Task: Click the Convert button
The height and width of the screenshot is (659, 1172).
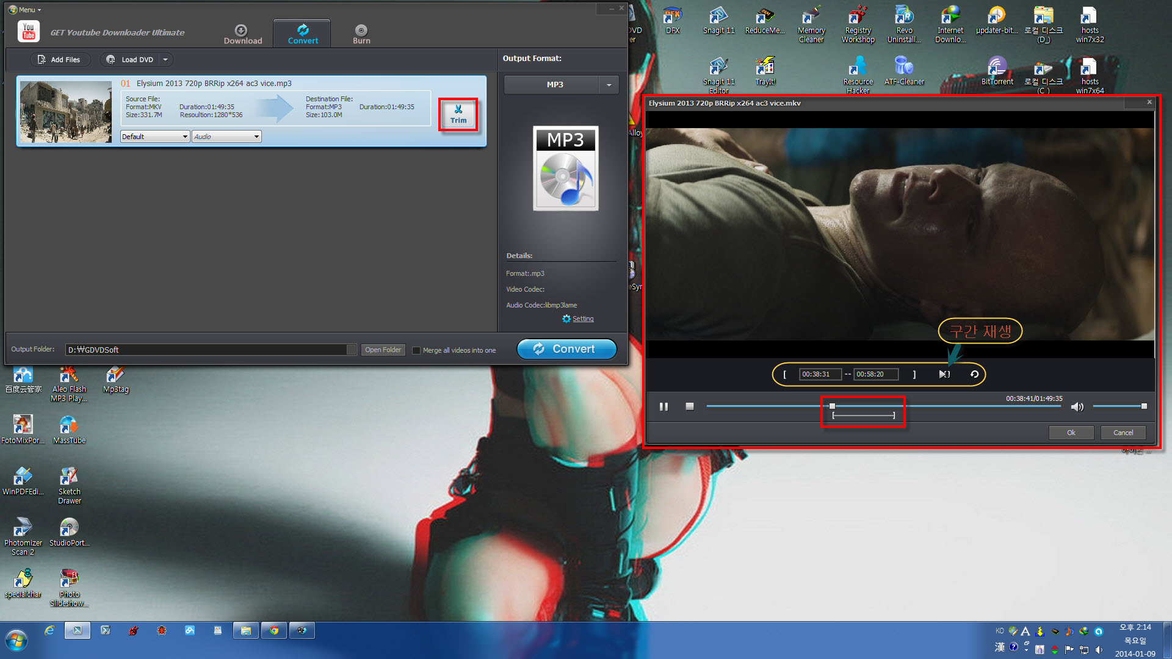Action: pyautogui.click(x=566, y=348)
